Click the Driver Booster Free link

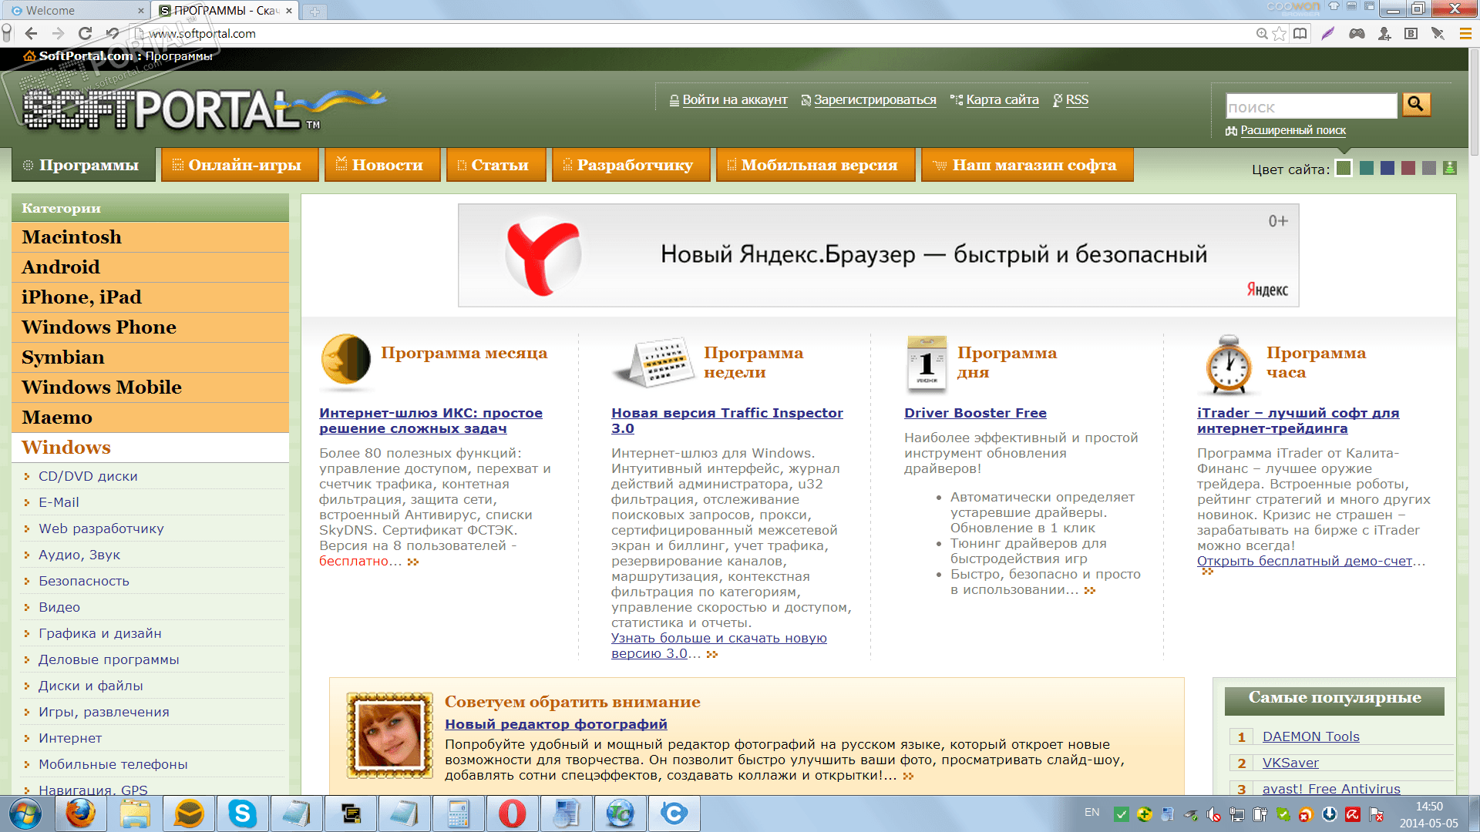click(975, 413)
